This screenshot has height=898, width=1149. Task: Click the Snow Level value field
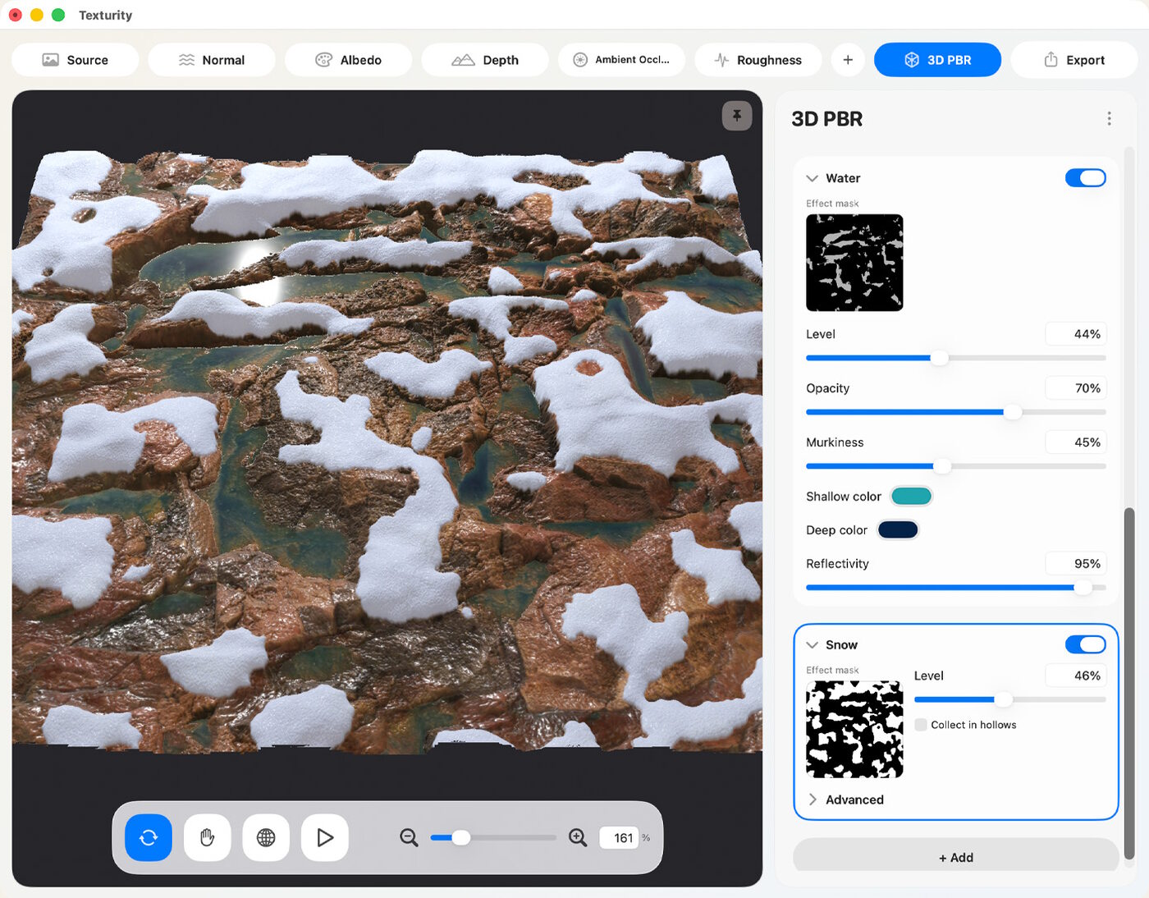tap(1075, 676)
